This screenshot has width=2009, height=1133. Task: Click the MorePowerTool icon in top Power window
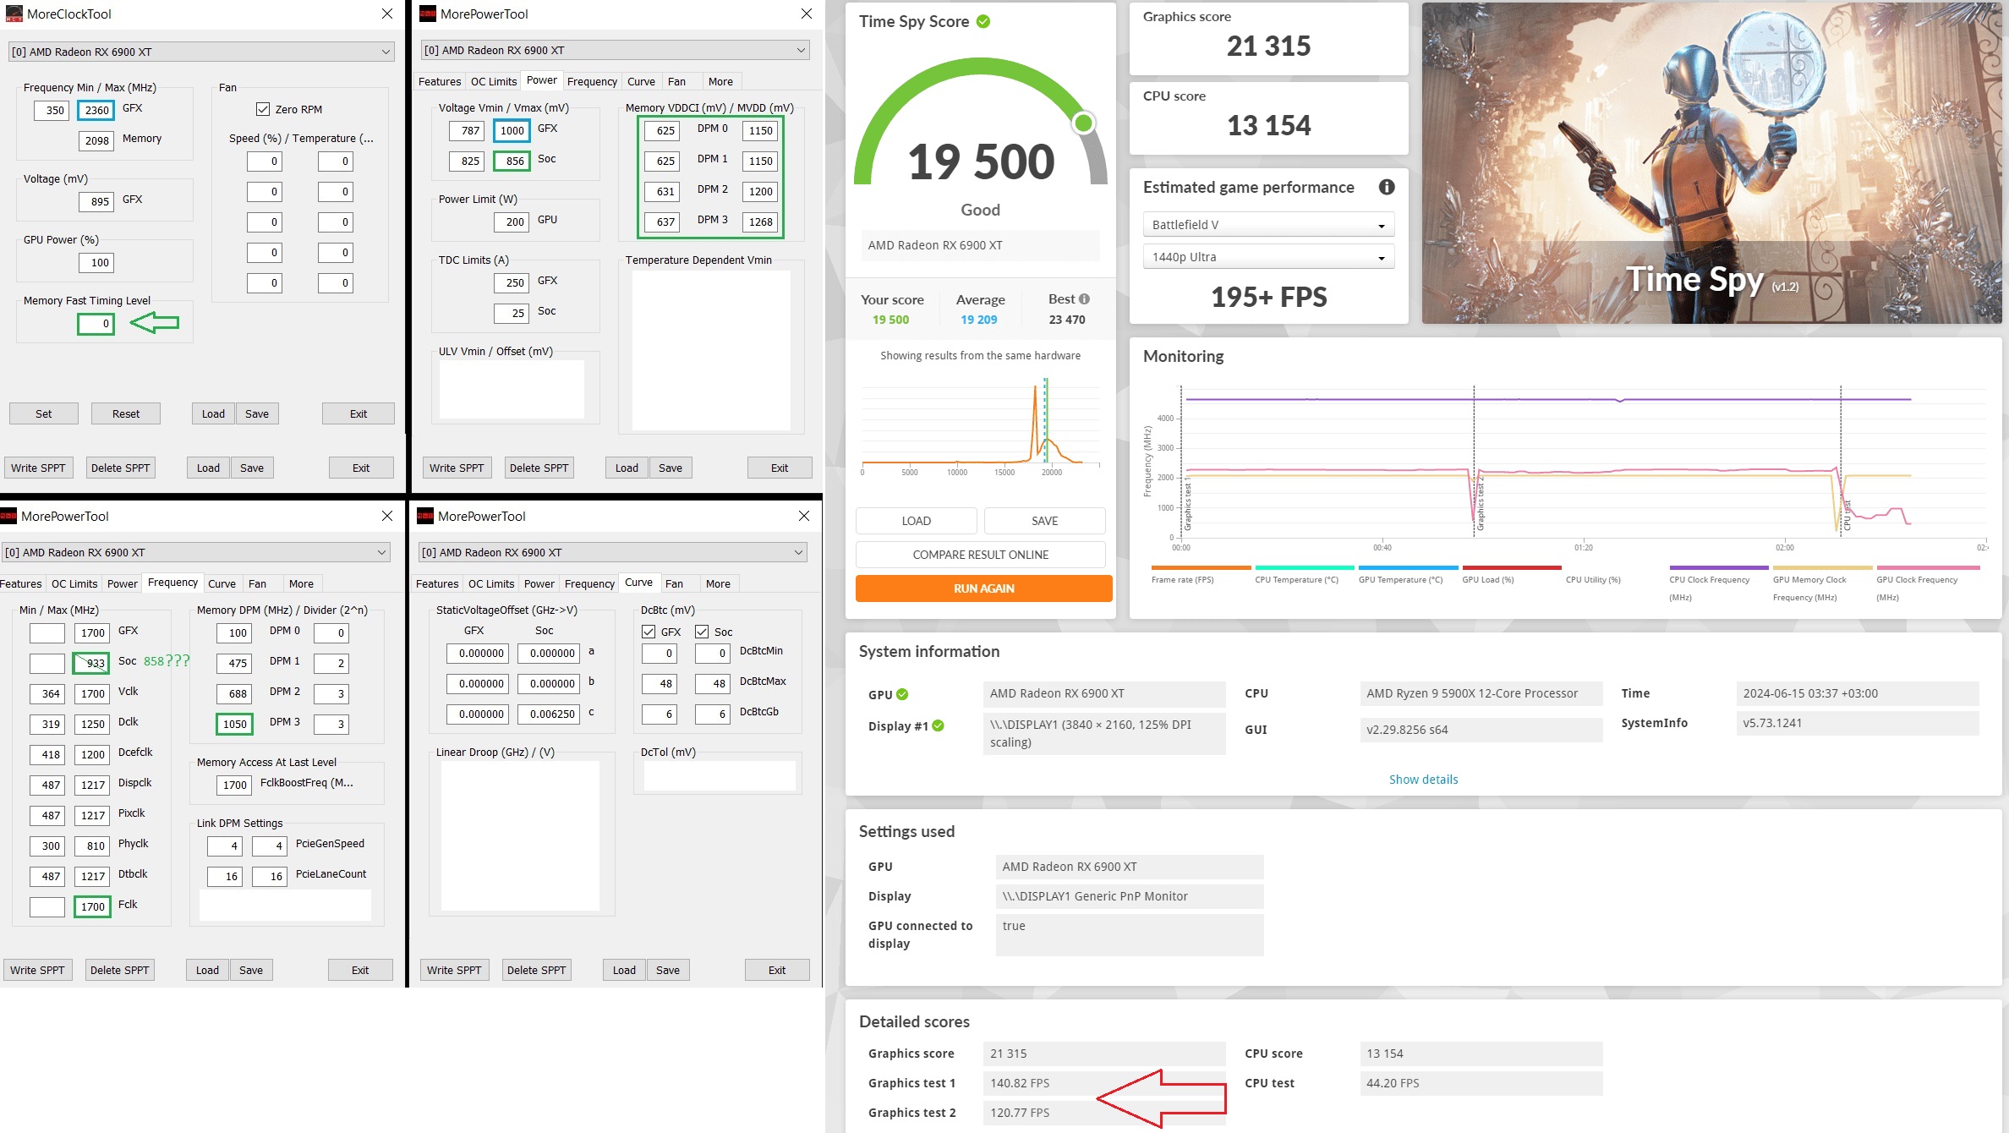428,14
